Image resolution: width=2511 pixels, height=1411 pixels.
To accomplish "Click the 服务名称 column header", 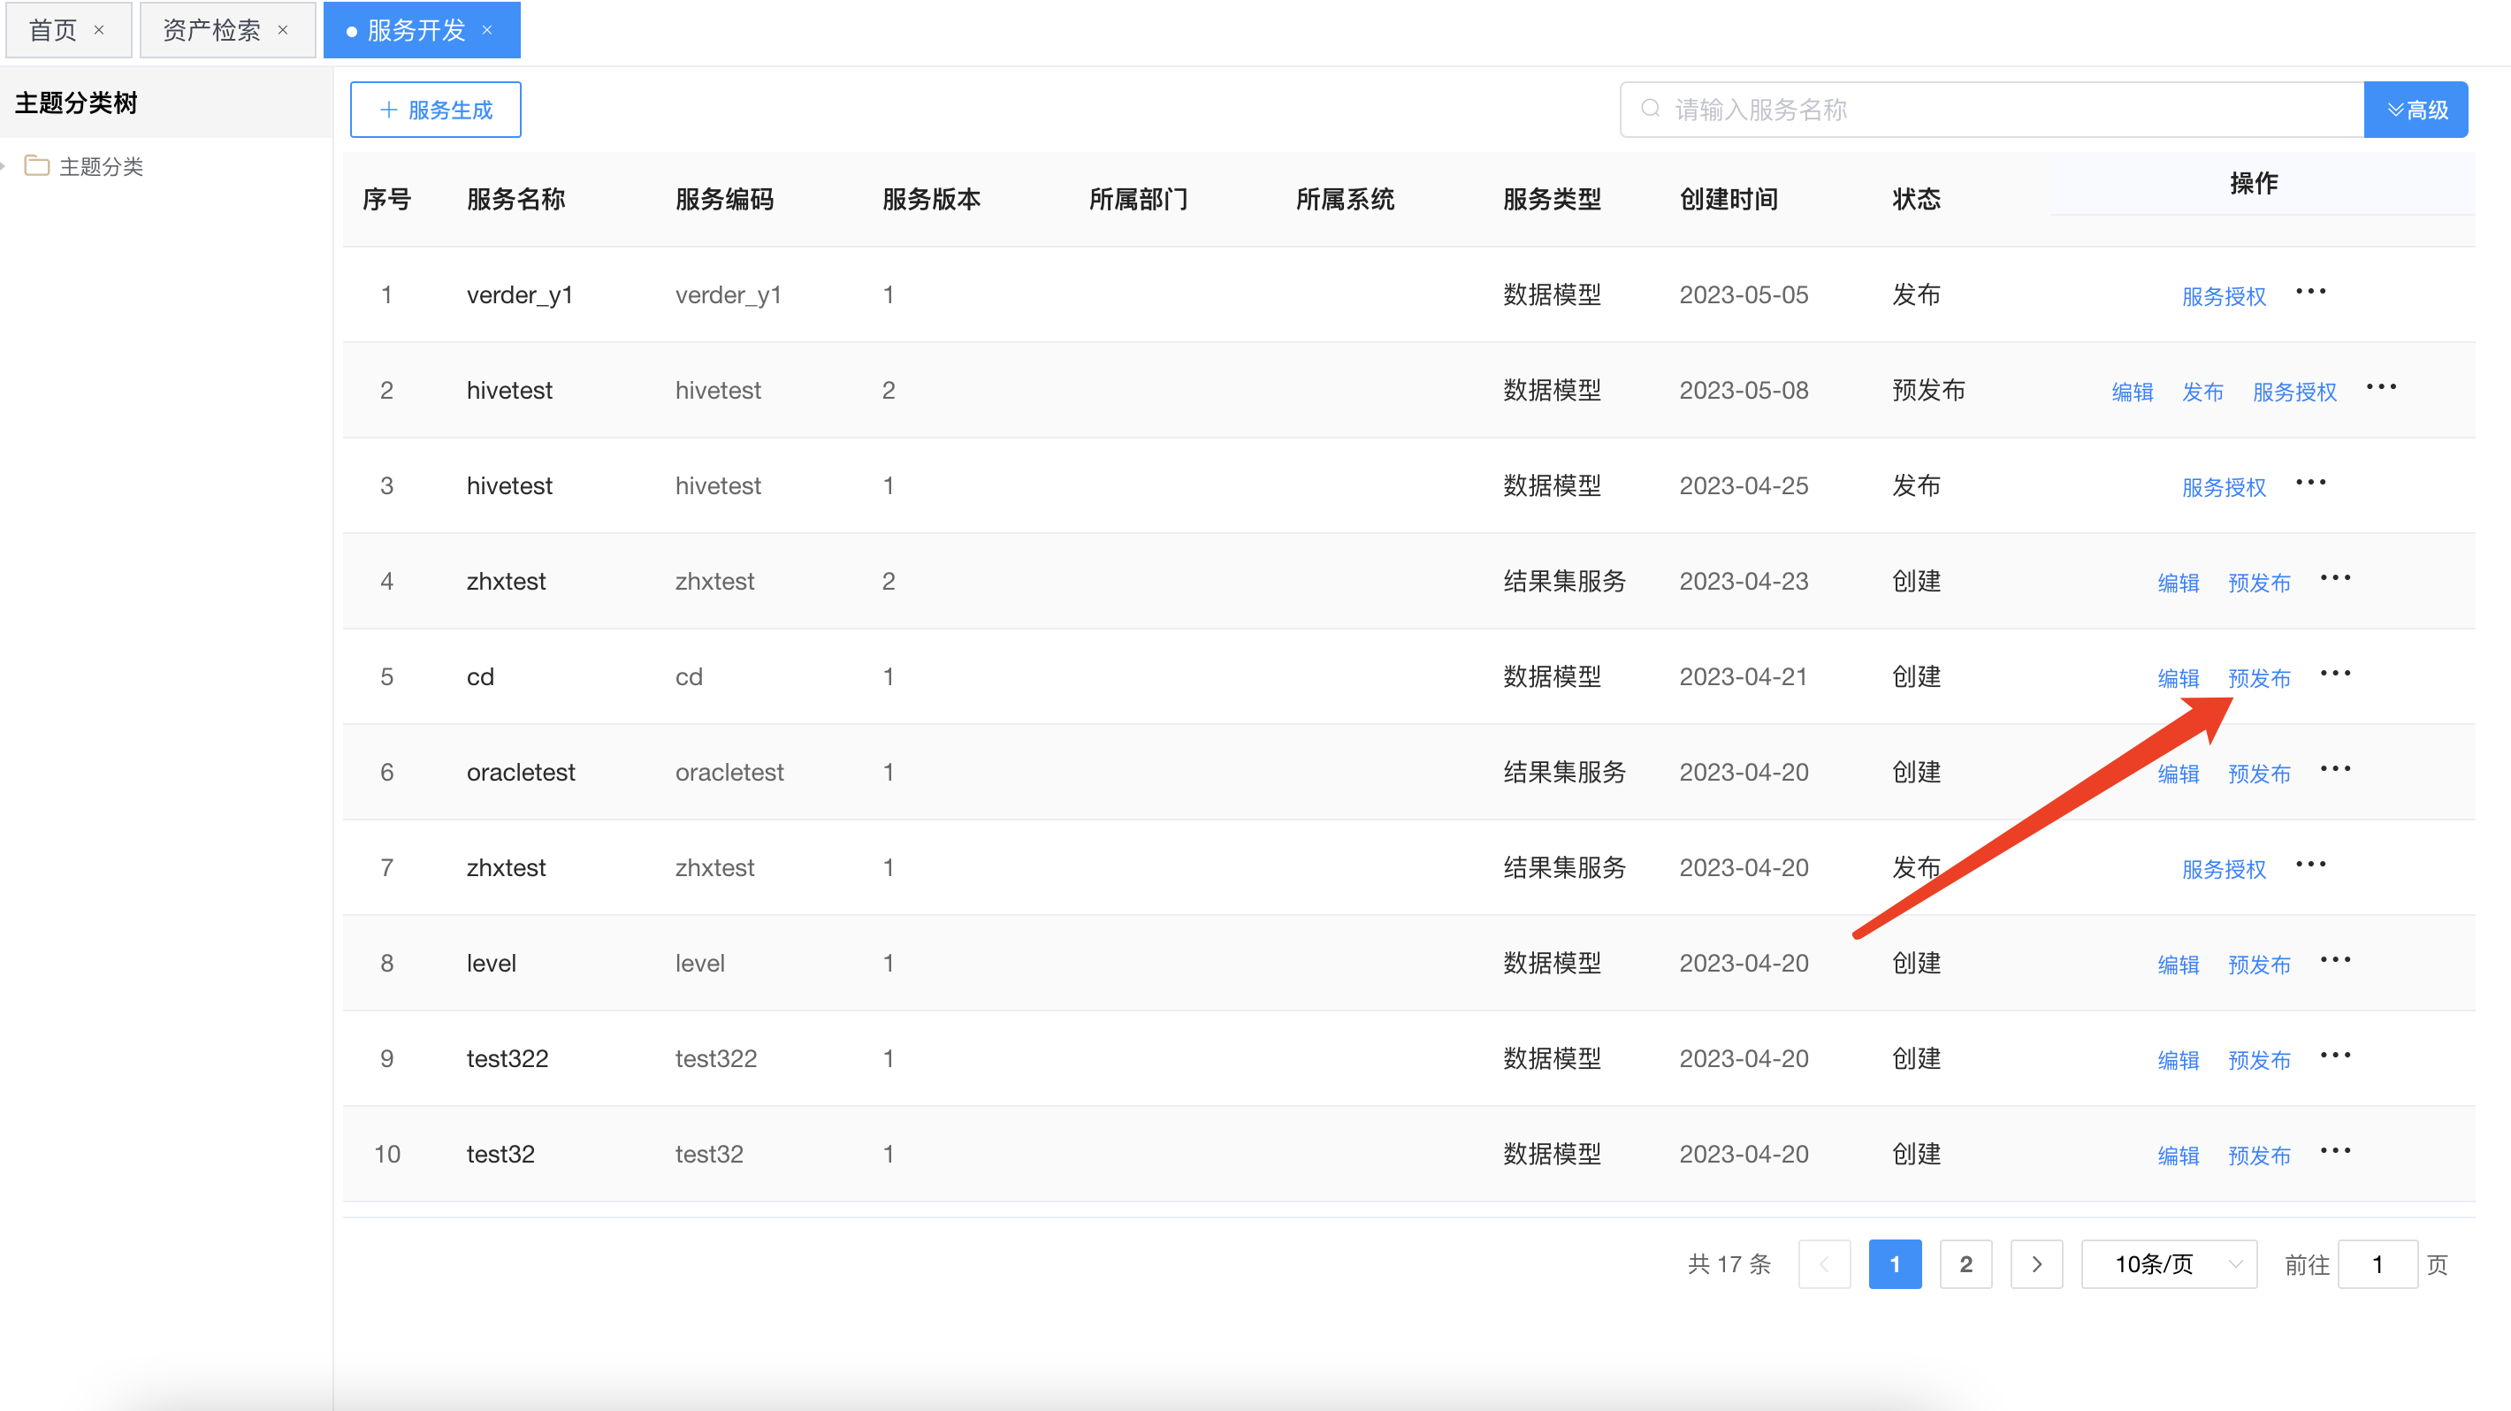I will (x=515, y=199).
